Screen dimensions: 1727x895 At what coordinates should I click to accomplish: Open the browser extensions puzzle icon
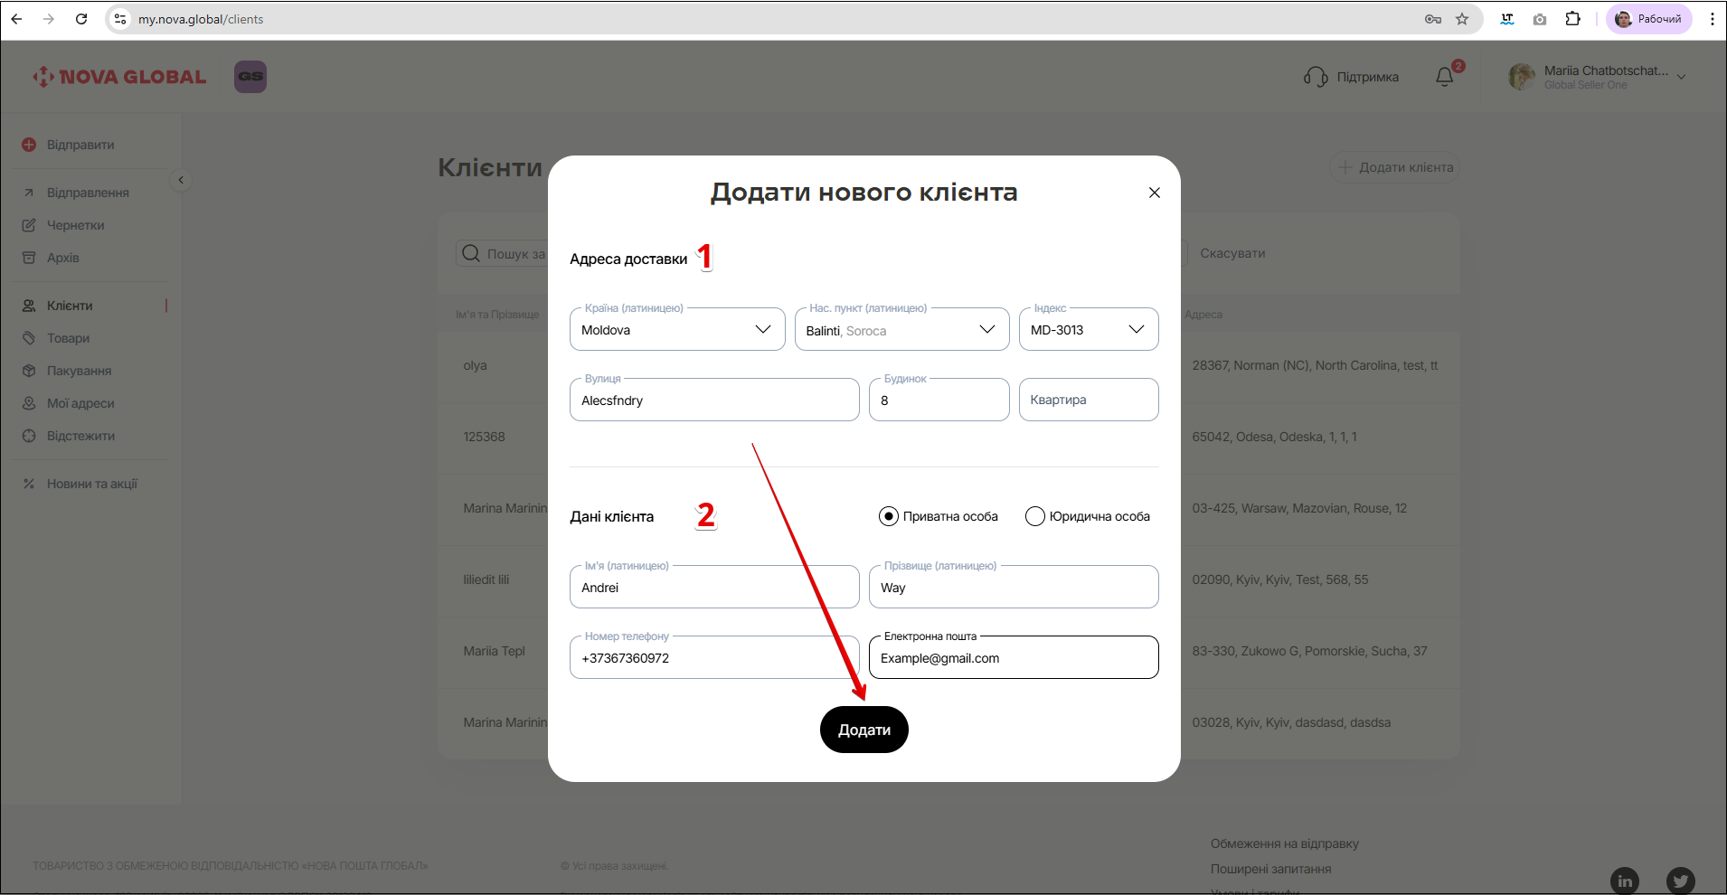click(1573, 19)
